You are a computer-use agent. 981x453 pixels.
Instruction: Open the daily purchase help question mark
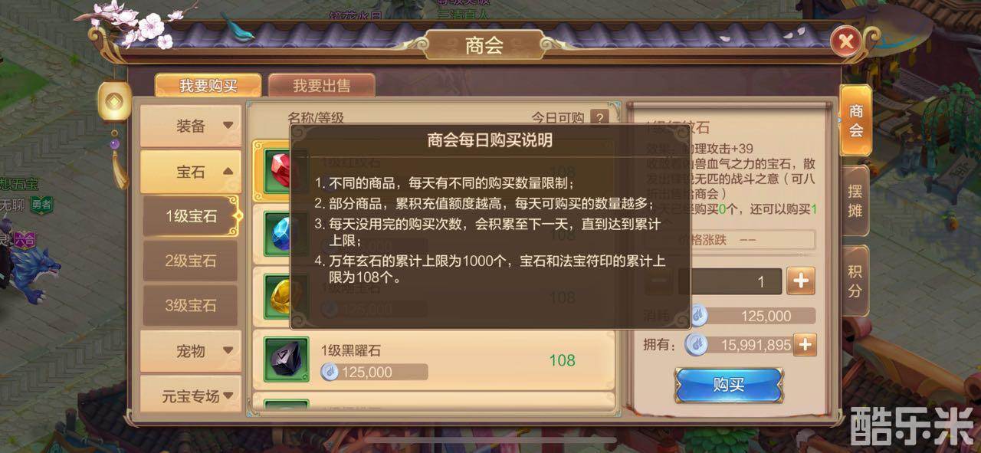coord(599,118)
